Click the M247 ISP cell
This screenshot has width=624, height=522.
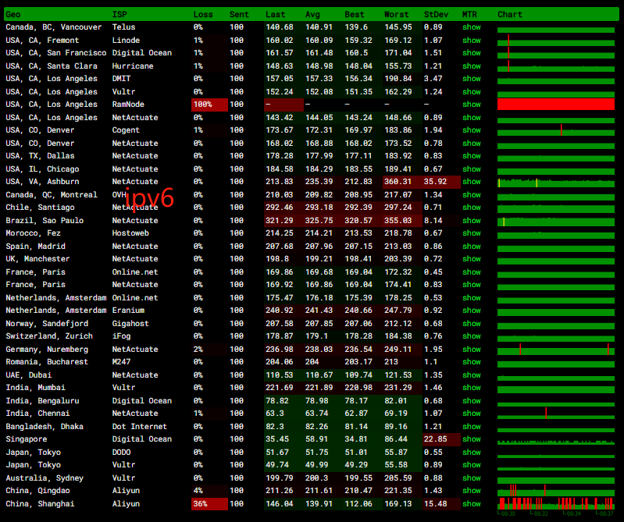coord(121,362)
